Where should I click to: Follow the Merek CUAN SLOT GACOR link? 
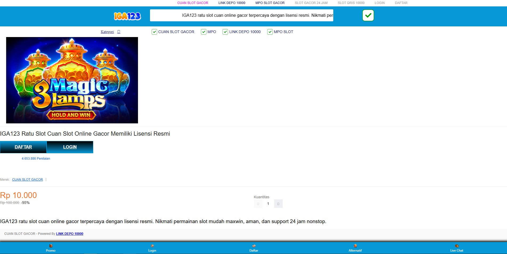click(27, 180)
